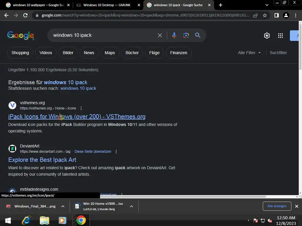Screen dimensions: 302x226
Task: Start voice search with microphone
Action: click(174, 35)
